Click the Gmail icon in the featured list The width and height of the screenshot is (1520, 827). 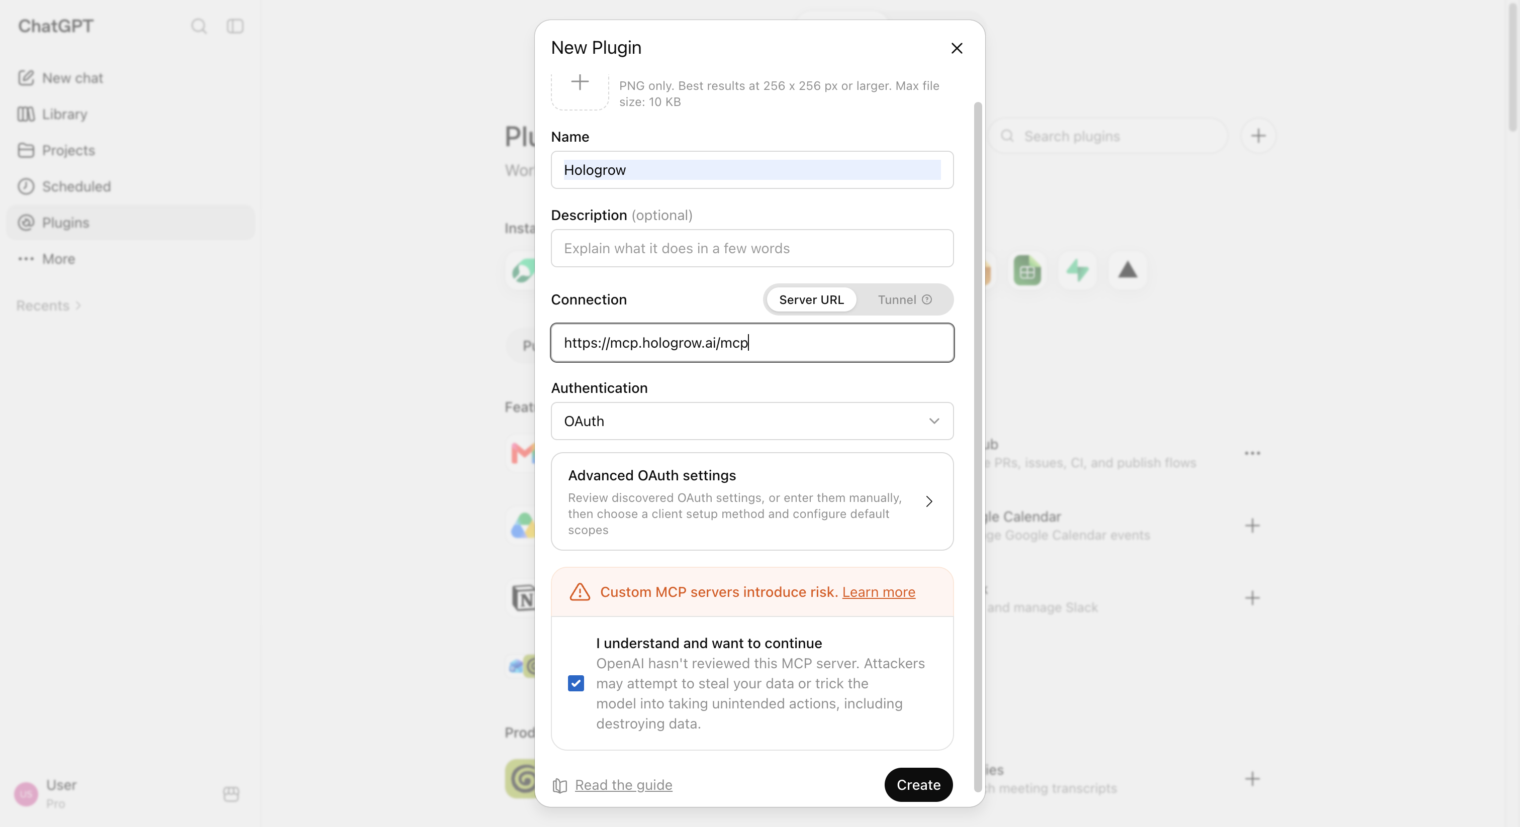(523, 453)
